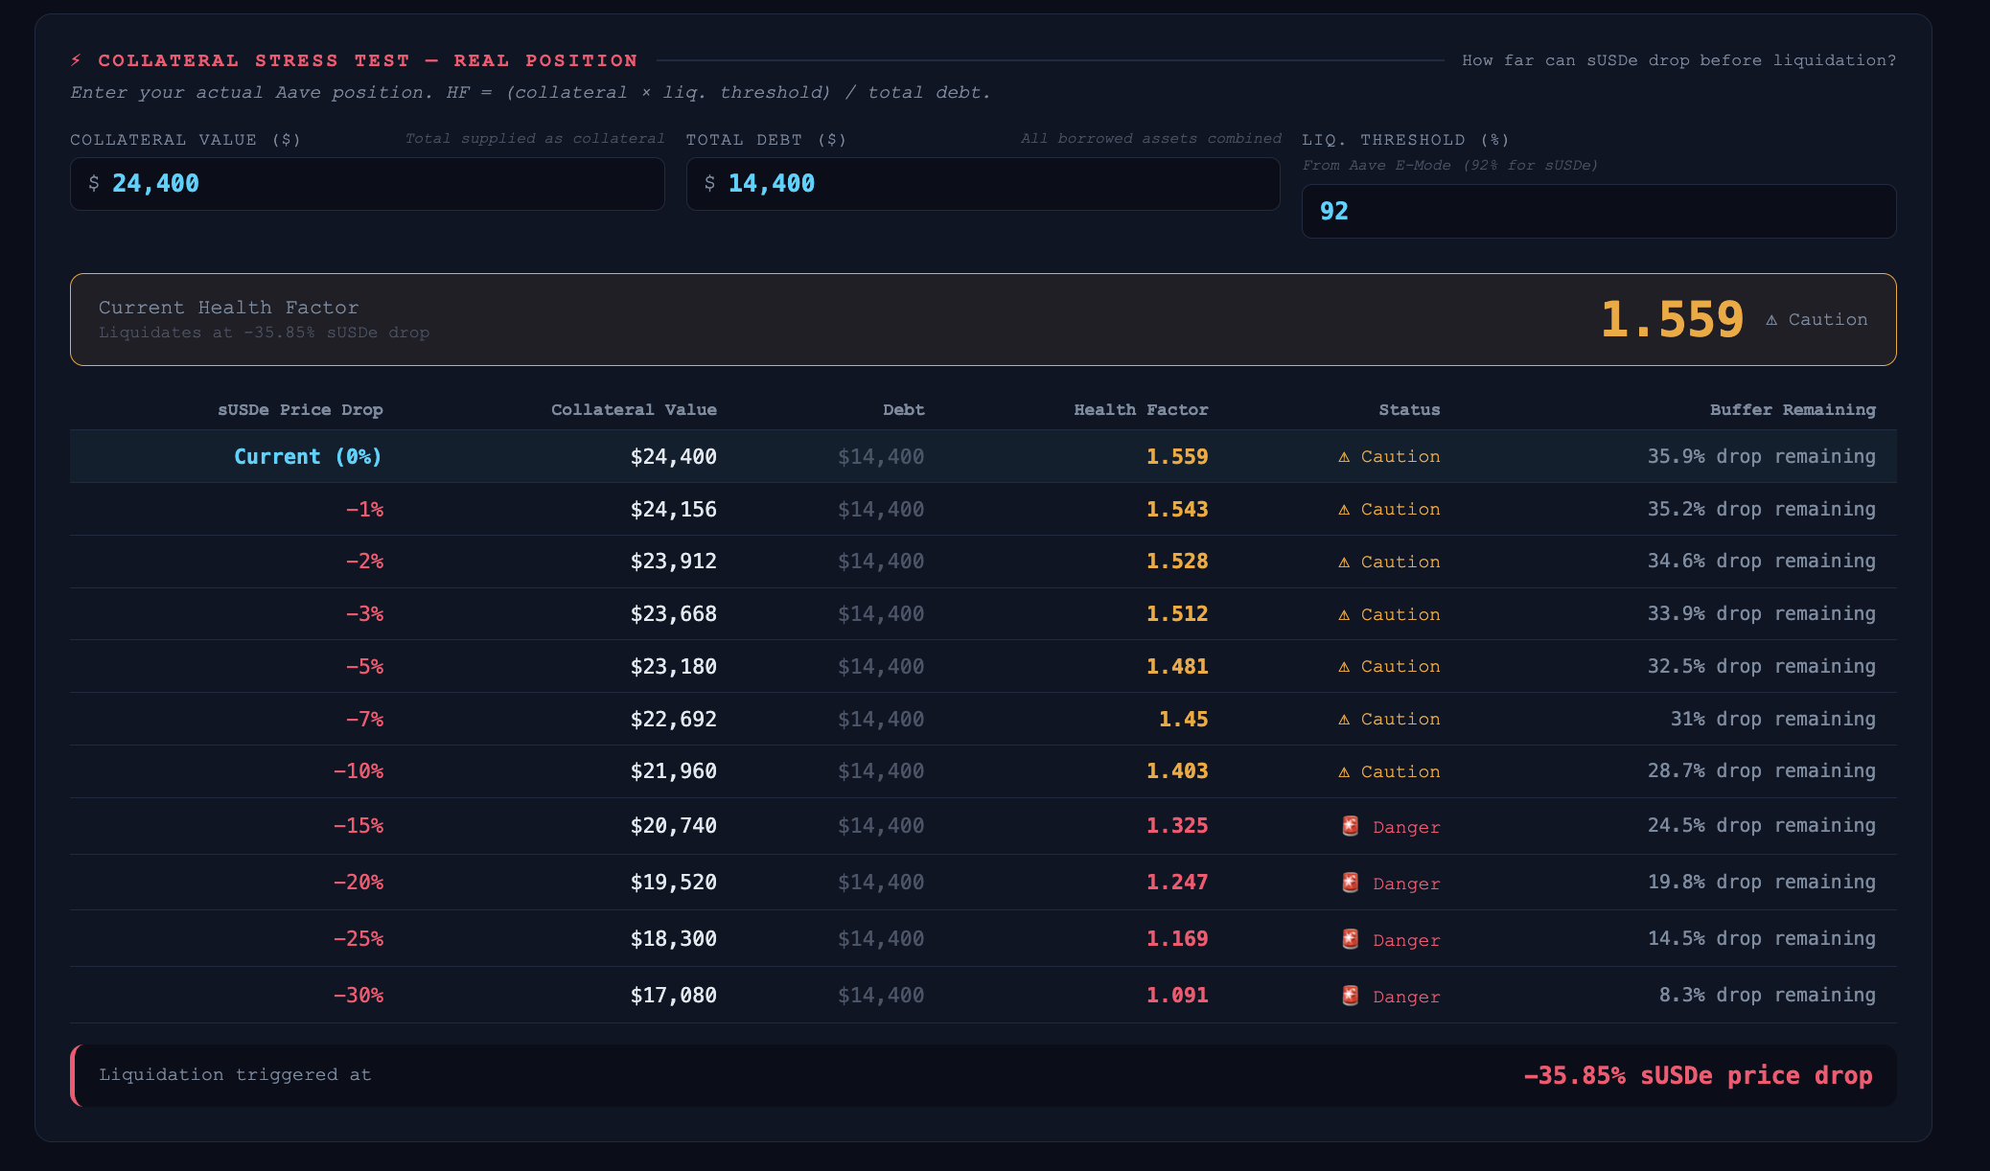Click '14.5% drop remaining' buffer cell

1762,939
